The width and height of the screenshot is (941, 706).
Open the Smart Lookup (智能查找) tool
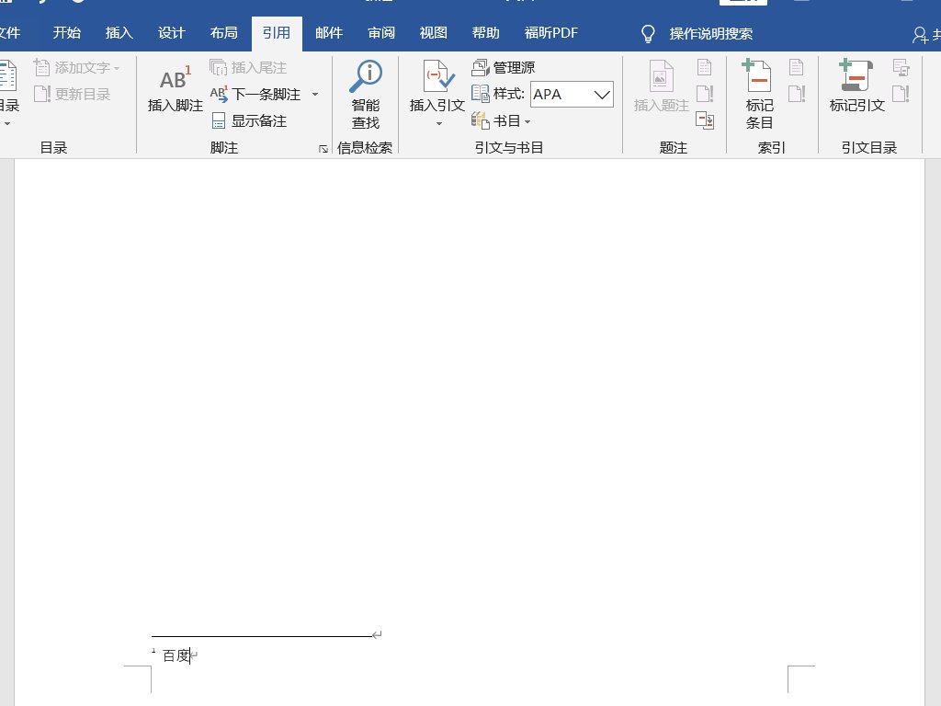coord(365,87)
